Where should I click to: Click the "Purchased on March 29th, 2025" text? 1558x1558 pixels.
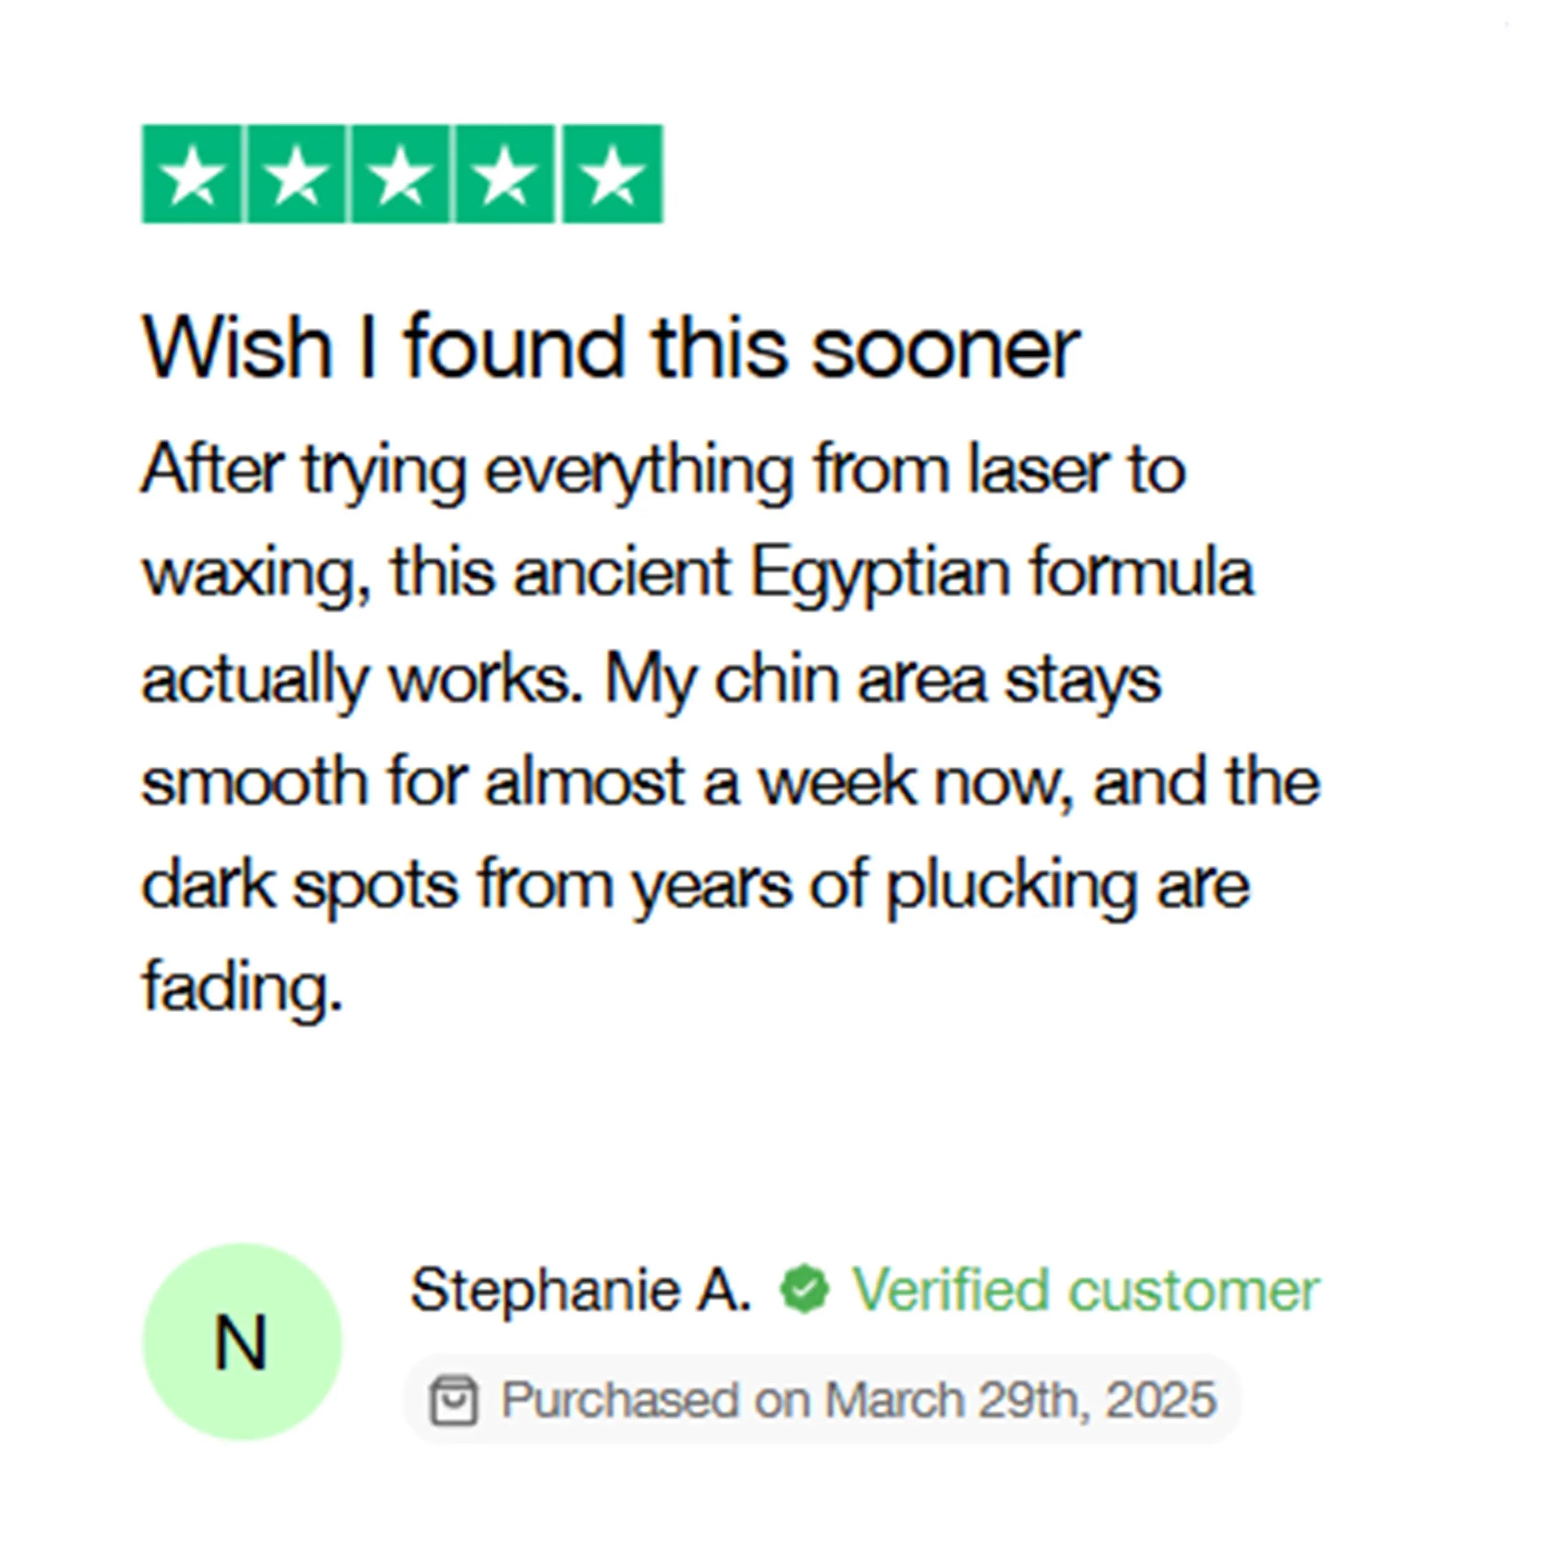coord(858,1400)
